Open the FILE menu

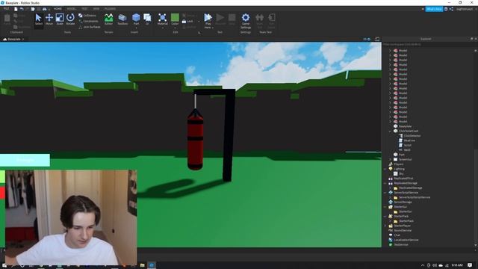pyautogui.click(x=6, y=9)
